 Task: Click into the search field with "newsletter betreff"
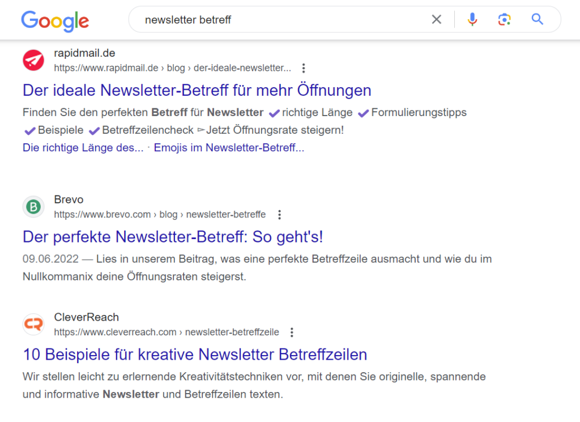coord(272,20)
